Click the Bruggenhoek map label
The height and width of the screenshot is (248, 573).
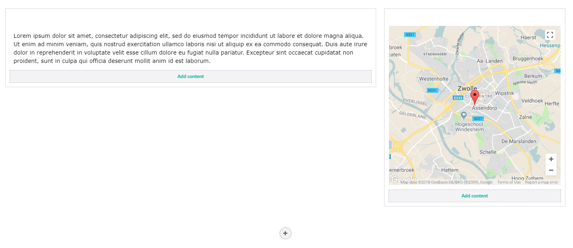tap(528, 59)
